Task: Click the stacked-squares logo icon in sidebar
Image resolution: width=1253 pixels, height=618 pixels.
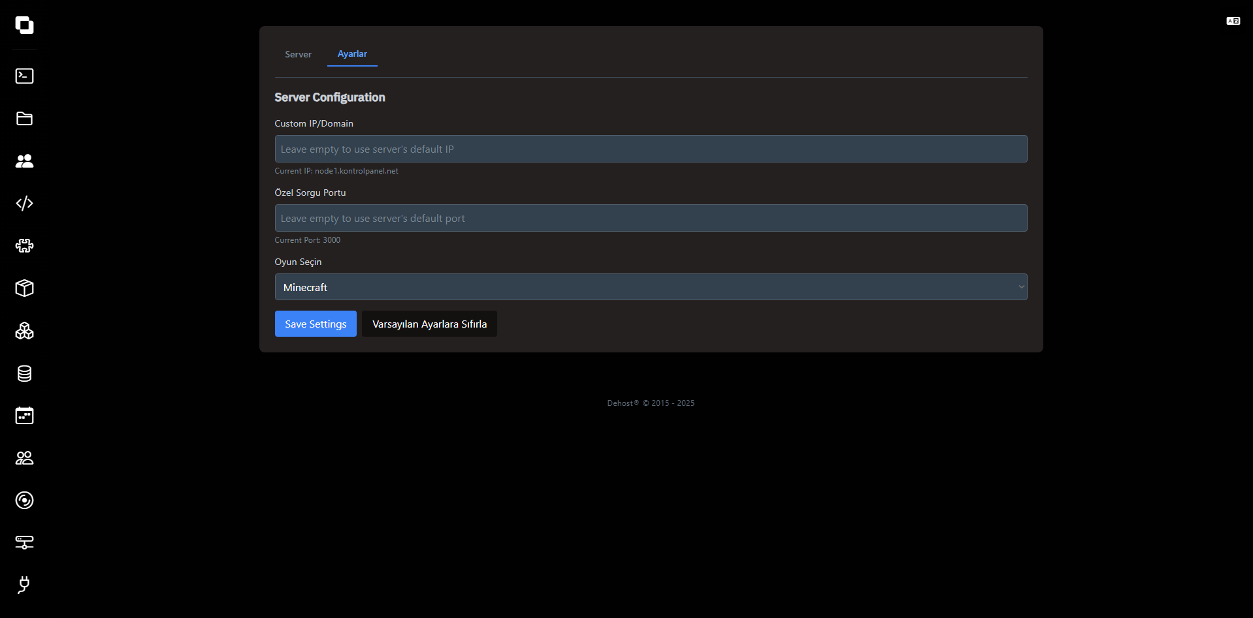Action: (x=24, y=25)
